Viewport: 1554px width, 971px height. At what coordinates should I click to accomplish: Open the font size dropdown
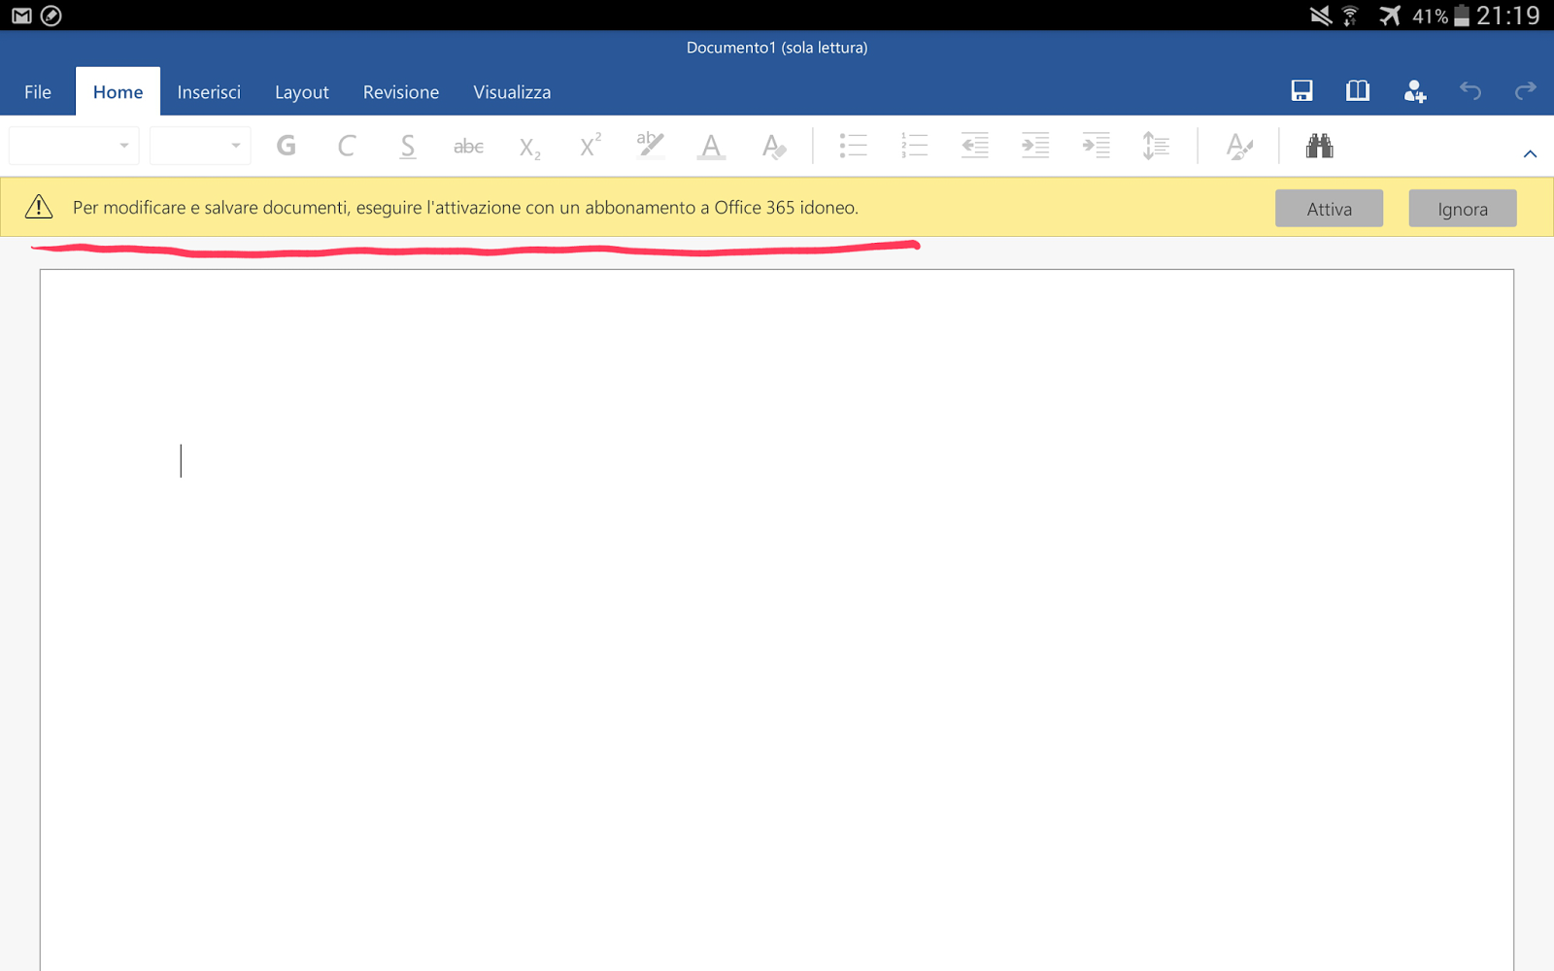(199, 145)
